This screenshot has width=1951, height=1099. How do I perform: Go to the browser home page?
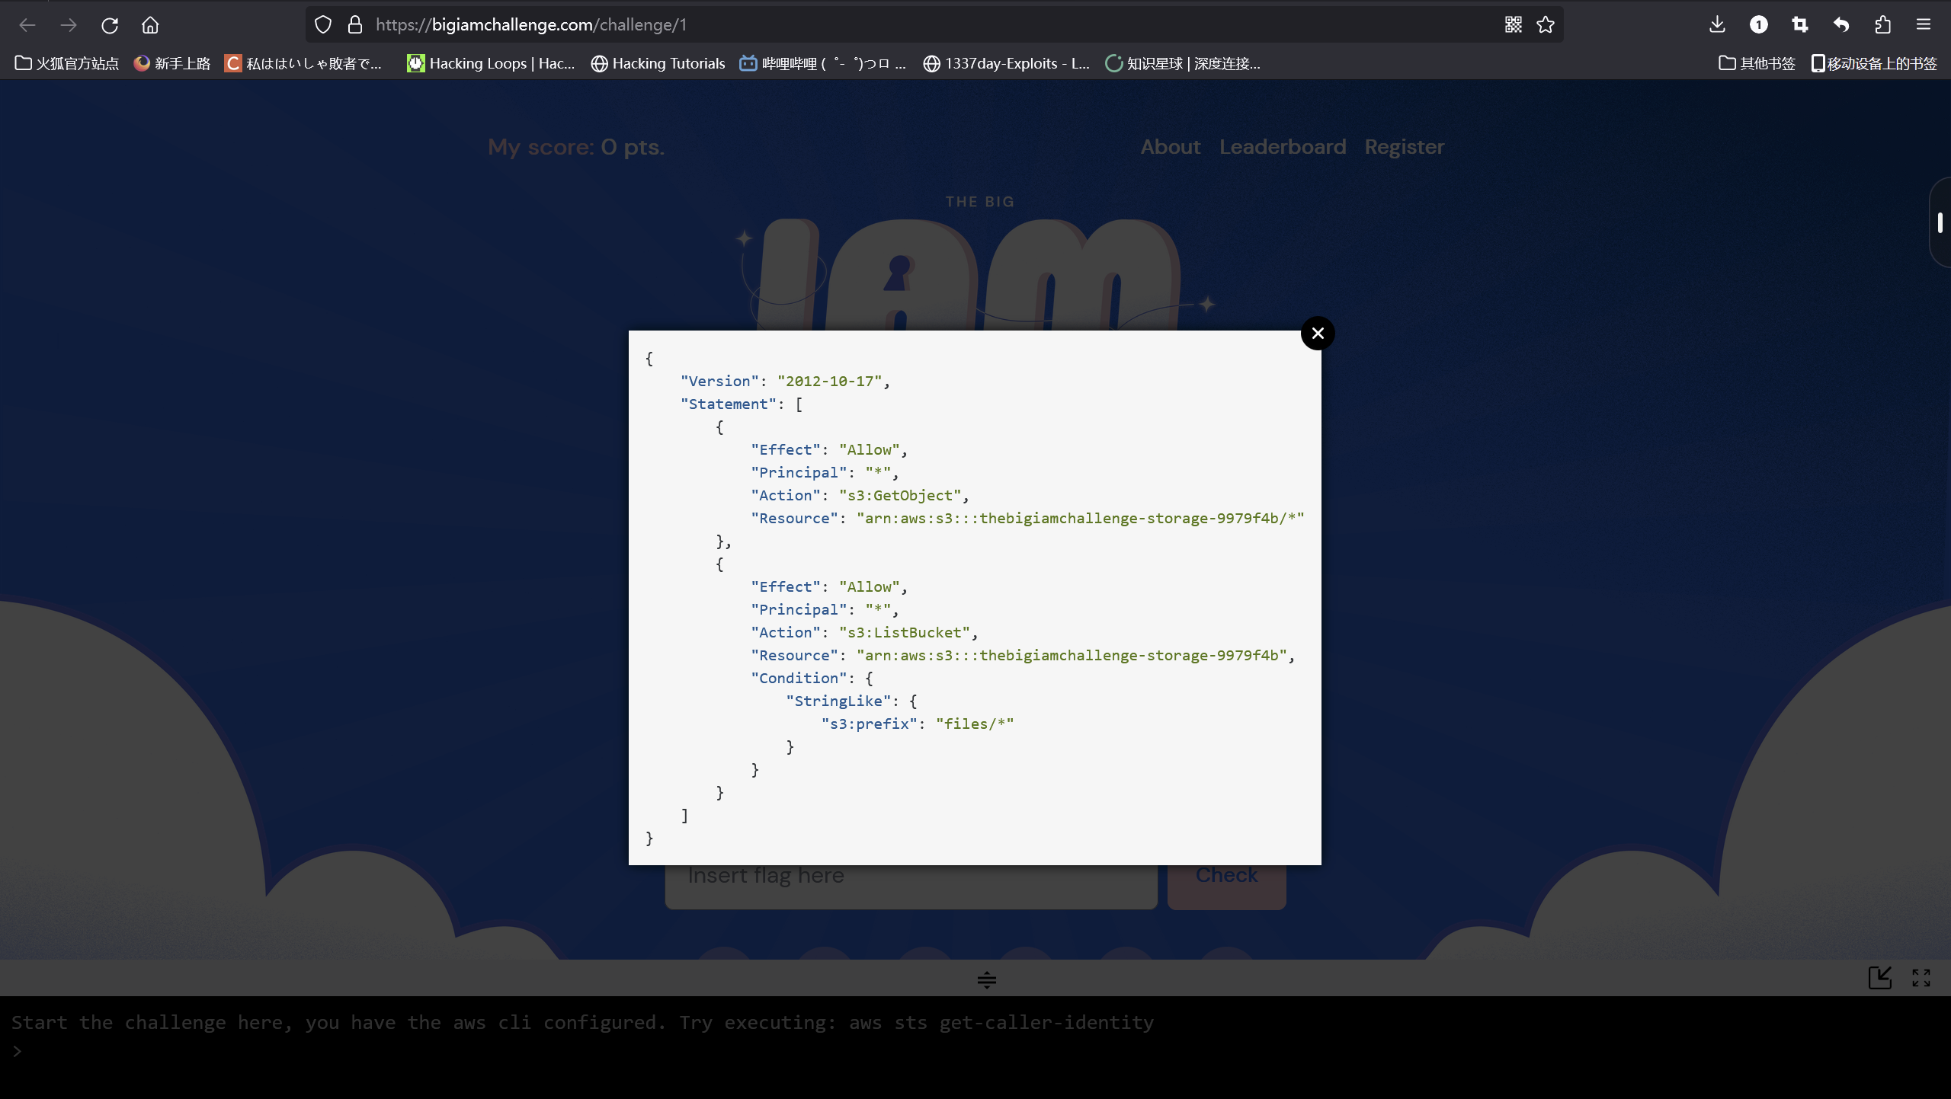tap(150, 25)
